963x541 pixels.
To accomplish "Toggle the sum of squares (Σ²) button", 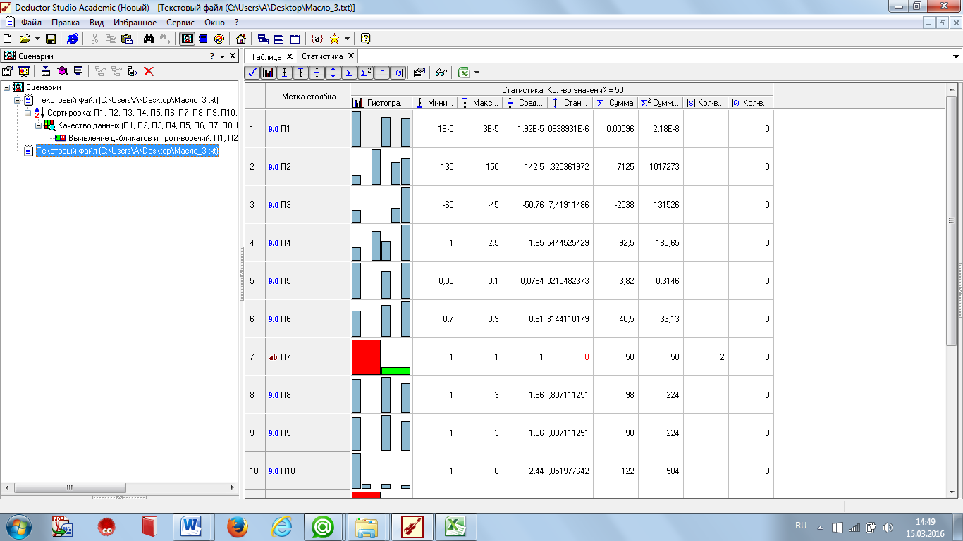I will pyautogui.click(x=365, y=73).
